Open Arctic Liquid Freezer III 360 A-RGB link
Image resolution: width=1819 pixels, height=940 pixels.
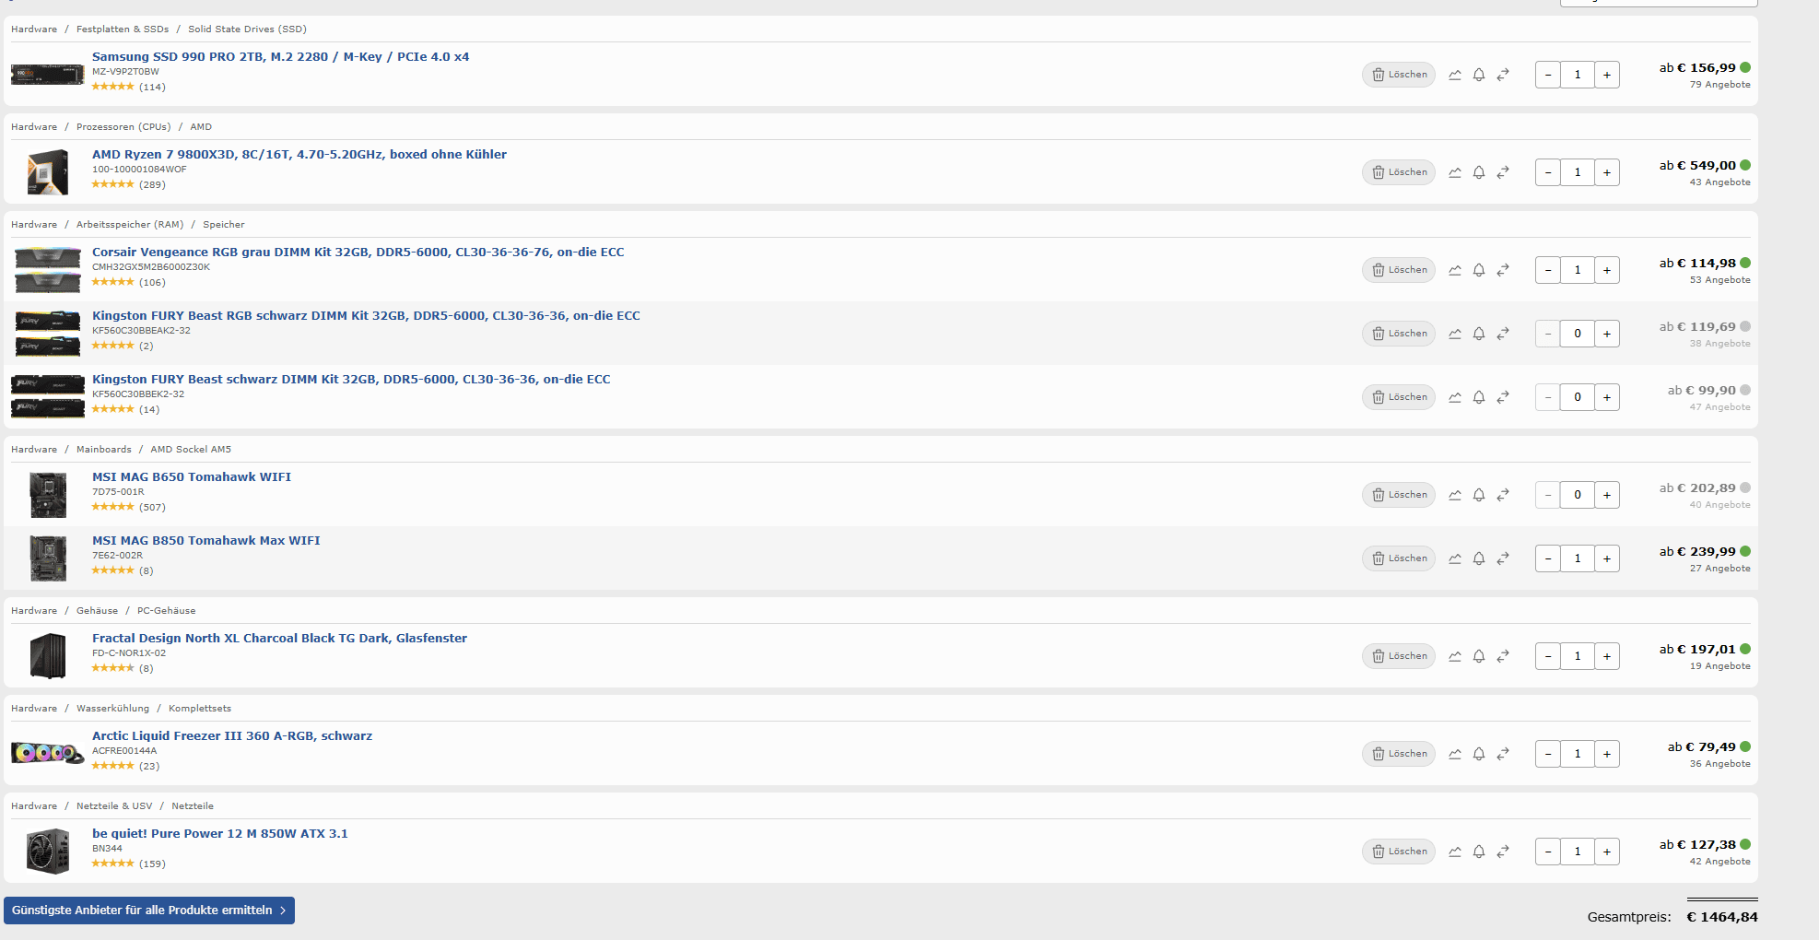[232, 736]
